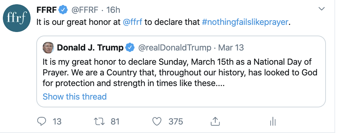Retweet the FFRF tweet
Image resolution: width=338 pixels, height=133 pixels.
pyautogui.click(x=100, y=122)
